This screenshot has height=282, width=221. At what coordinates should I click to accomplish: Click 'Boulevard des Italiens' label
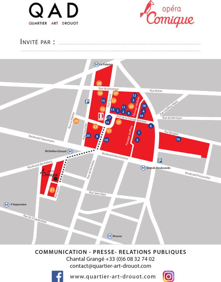coord(40,165)
